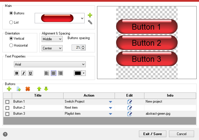This screenshot has height=140, width=199.
Task: Toggle bold text formatting
Action: click(16, 73)
